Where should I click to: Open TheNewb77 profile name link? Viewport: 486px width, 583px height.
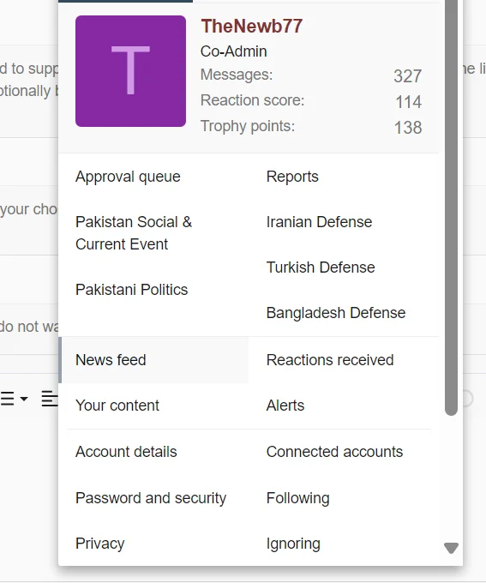(x=252, y=26)
